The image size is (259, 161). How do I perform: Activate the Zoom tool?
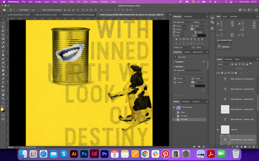[x=3, y=98]
